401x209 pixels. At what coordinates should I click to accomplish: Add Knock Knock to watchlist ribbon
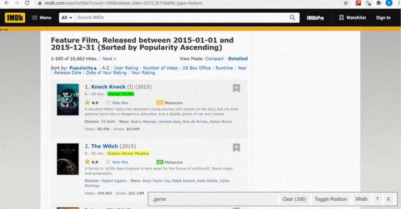236,88
